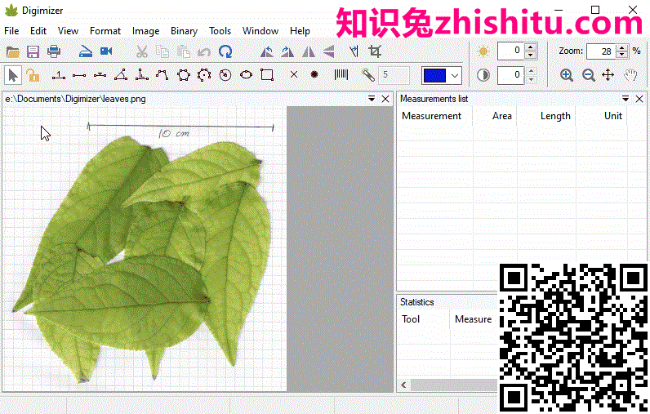Select the pointer arrow tool
This screenshot has width=650, height=414.
[13, 75]
